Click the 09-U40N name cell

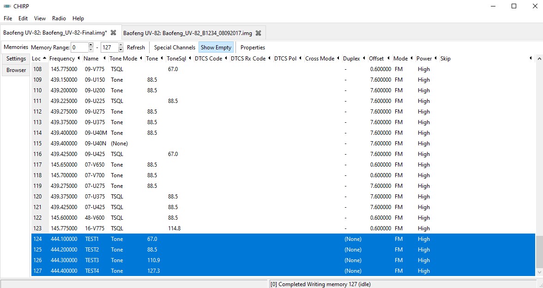click(96, 143)
